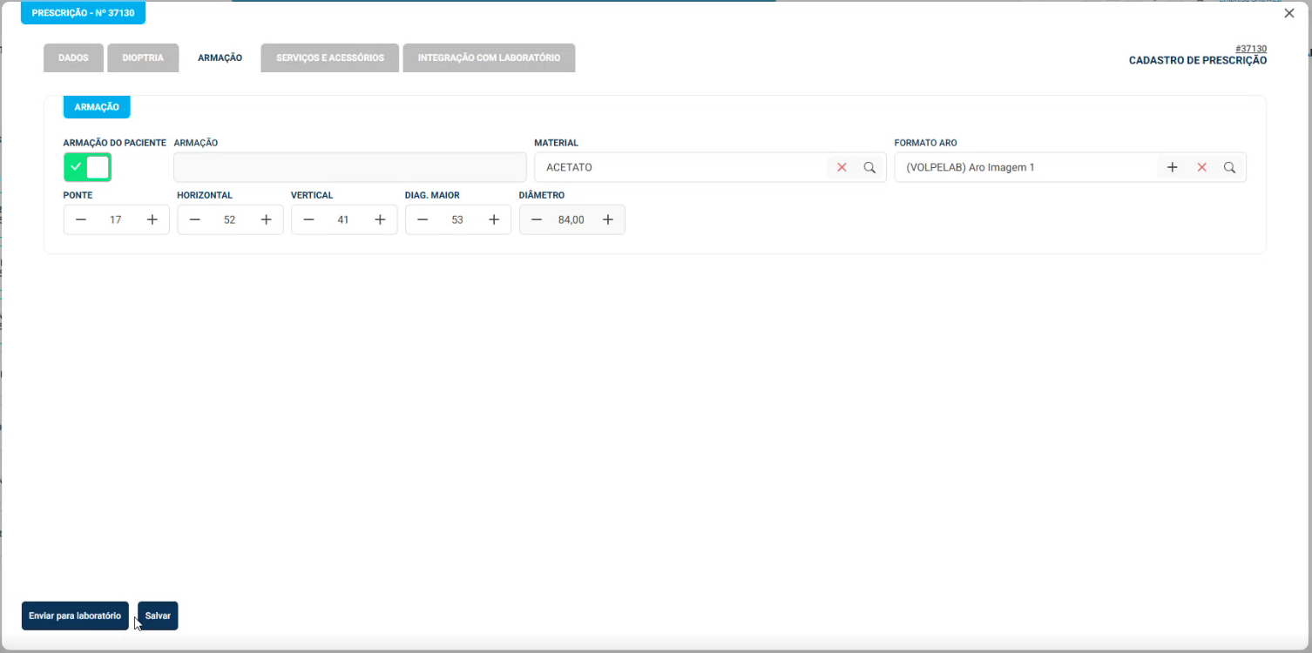The height and width of the screenshot is (653, 1312).
Task: Toggle the Armação do Paciente switch
Action: (x=87, y=167)
